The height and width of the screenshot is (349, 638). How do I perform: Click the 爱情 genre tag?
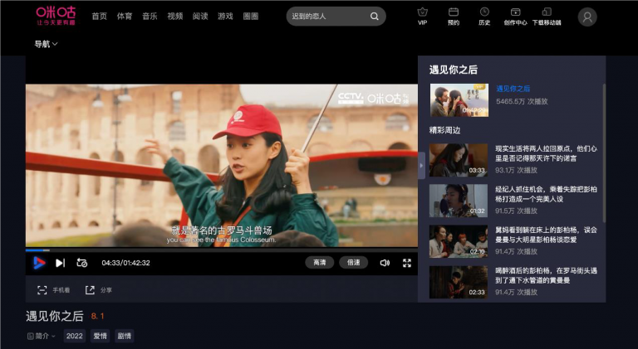[x=100, y=336]
